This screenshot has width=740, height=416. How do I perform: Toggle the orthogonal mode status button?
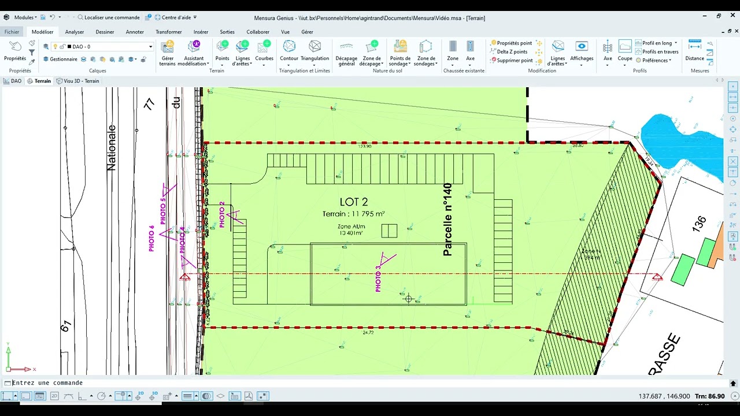pyautogui.click(x=82, y=396)
